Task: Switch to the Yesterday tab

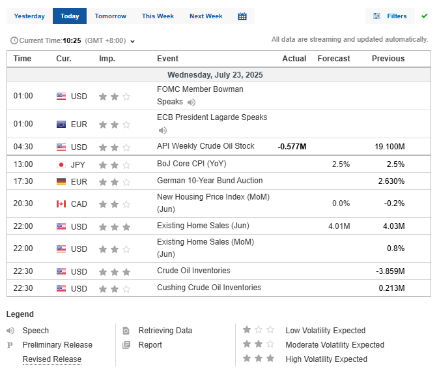Action: [x=29, y=16]
